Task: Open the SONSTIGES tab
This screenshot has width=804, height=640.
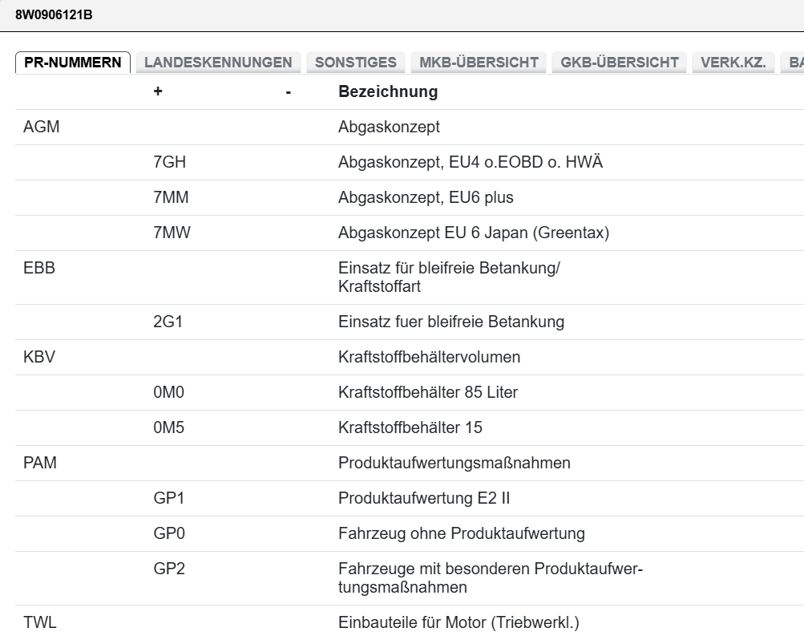Action: (x=356, y=61)
